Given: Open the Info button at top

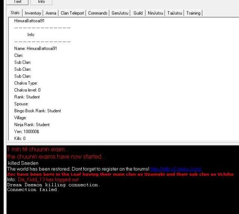Looking at the screenshot, I should tap(41, 2).
